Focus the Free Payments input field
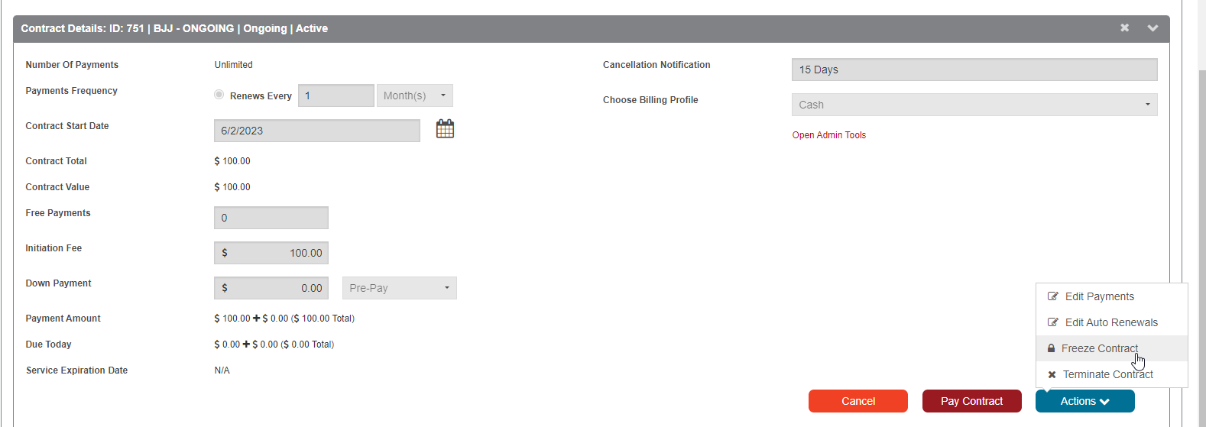1206x427 pixels. [271, 218]
